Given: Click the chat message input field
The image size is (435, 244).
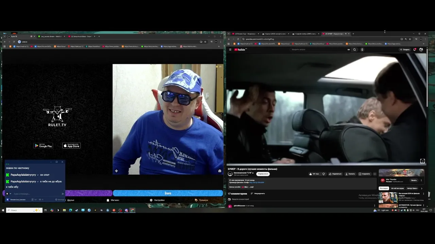Looking at the screenshot, I should point(37,194).
